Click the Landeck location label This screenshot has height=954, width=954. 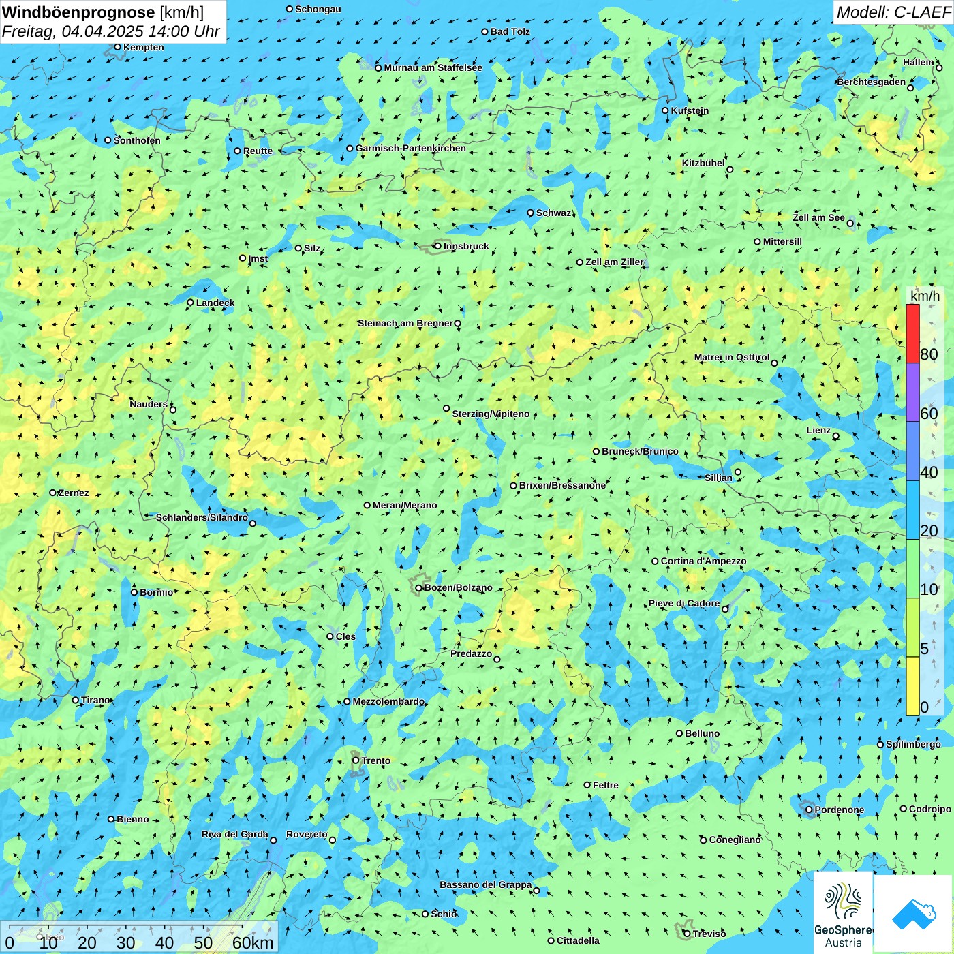coord(215,303)
